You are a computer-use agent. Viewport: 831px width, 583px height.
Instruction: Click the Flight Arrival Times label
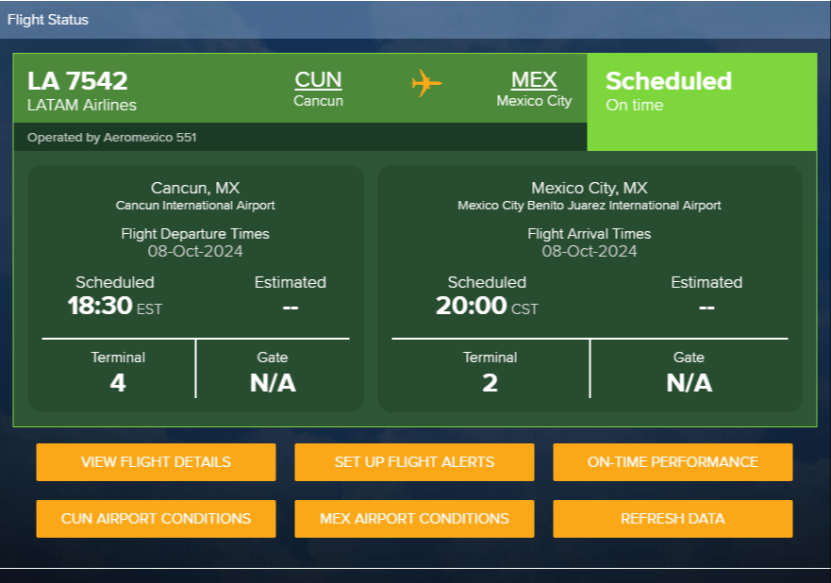click(x=590, y=234)
